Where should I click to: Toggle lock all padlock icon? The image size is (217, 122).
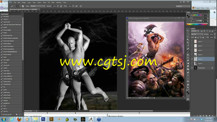click(x=203, y=37)
